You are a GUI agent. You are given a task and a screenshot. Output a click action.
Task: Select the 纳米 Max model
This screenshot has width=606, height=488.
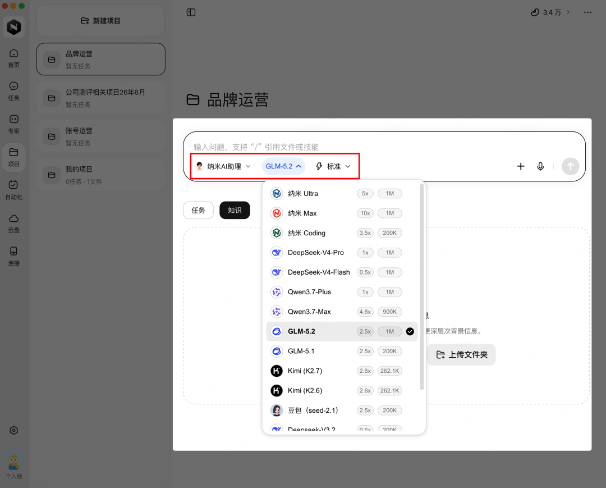pyautogui.click(x=342, y=213)
